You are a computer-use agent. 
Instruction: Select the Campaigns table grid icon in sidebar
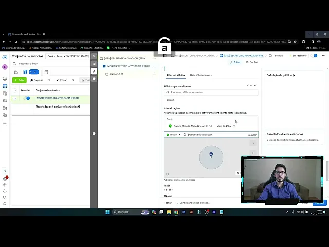coord(5,86)
